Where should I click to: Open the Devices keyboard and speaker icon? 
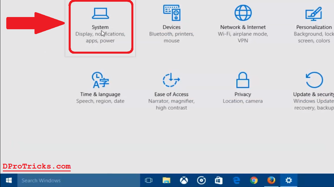(x=172, y=13)
